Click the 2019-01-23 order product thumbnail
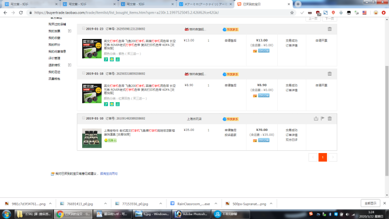Viewport: 389px width, 219px height. coord(92,49)
